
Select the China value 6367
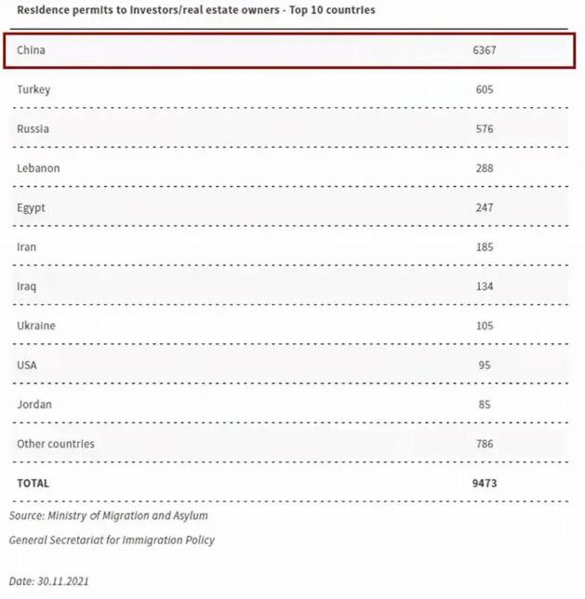[x=485, y=50]
